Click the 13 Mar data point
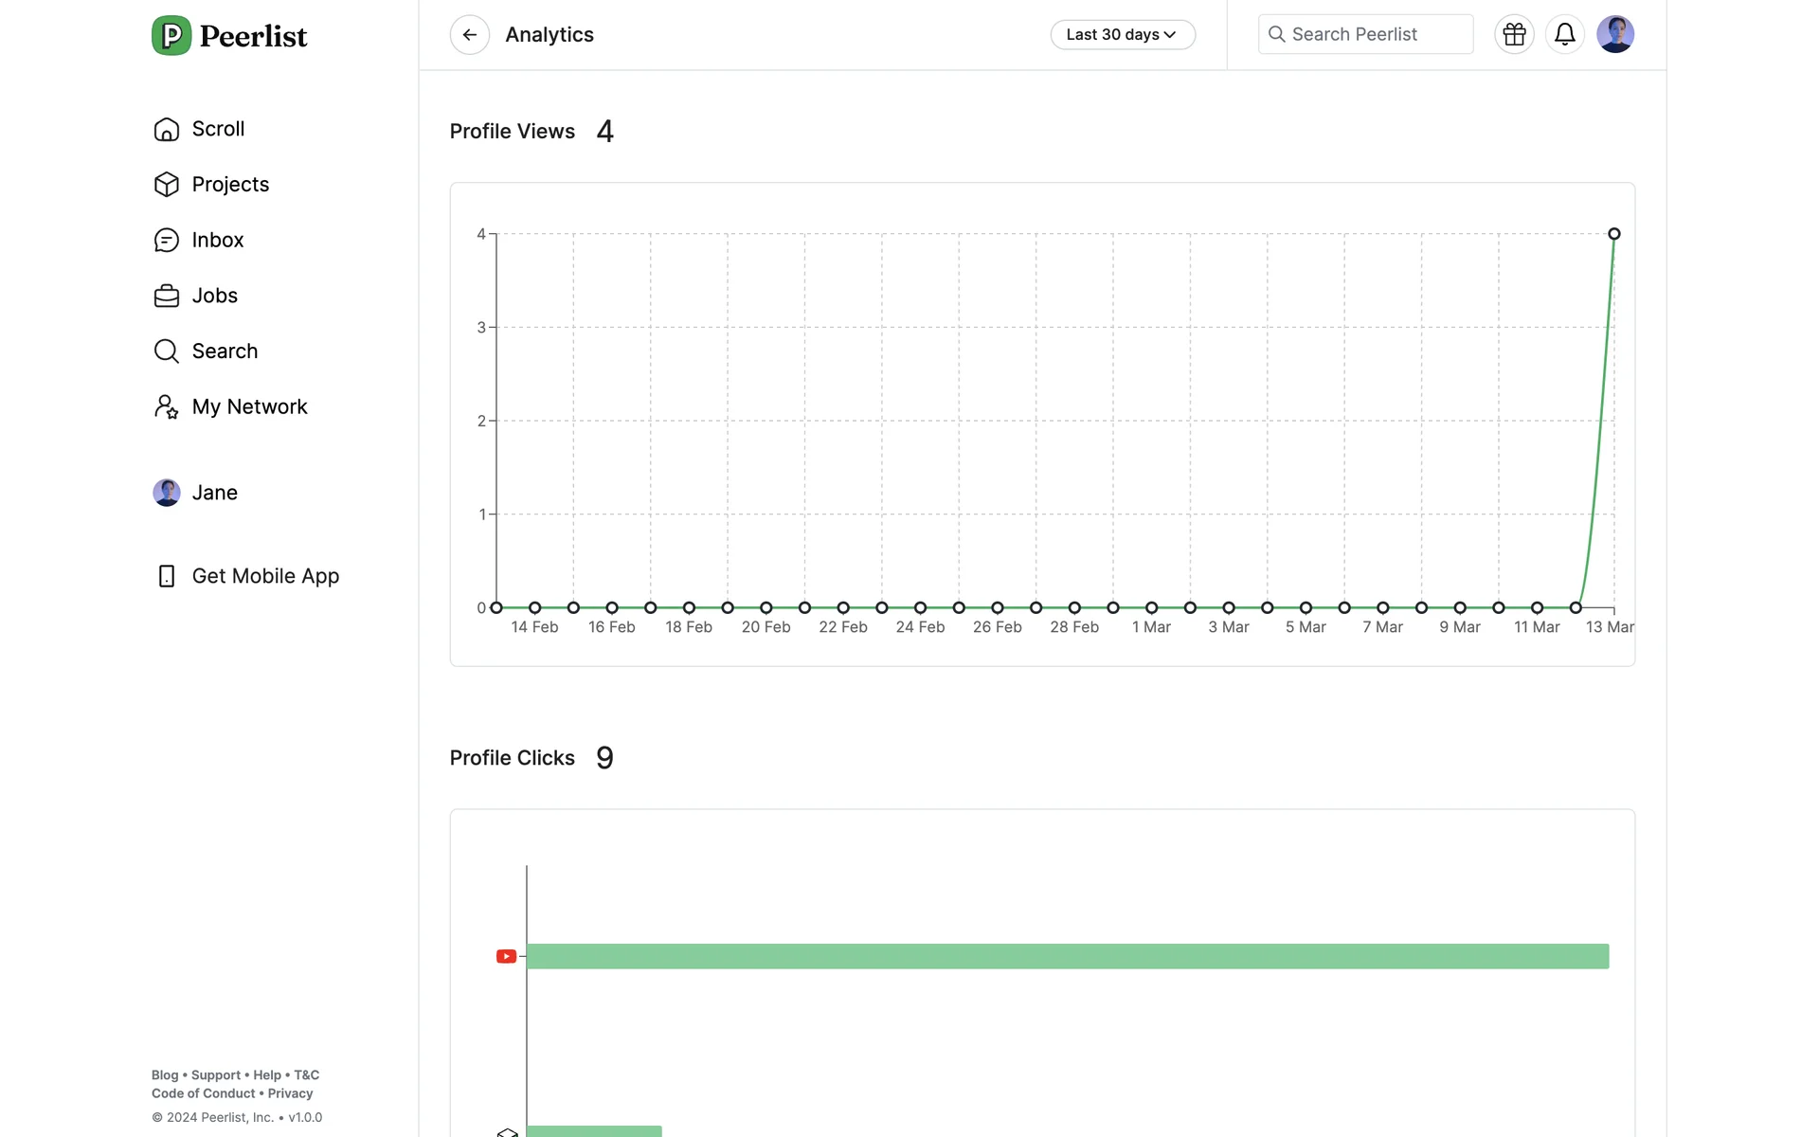The width and height of the screenshot is (1819, 1137). pos(1613,234)
